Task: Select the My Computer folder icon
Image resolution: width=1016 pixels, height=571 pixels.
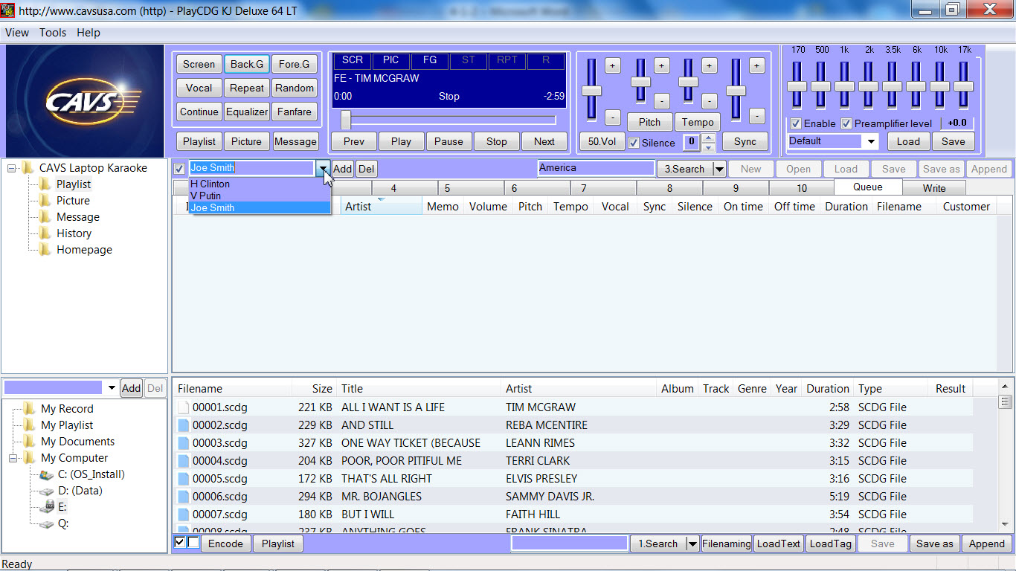Action: (x=30, y=458)
